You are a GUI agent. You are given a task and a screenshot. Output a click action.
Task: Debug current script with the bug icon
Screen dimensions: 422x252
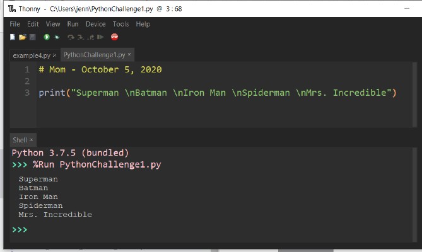pos(57,37)
